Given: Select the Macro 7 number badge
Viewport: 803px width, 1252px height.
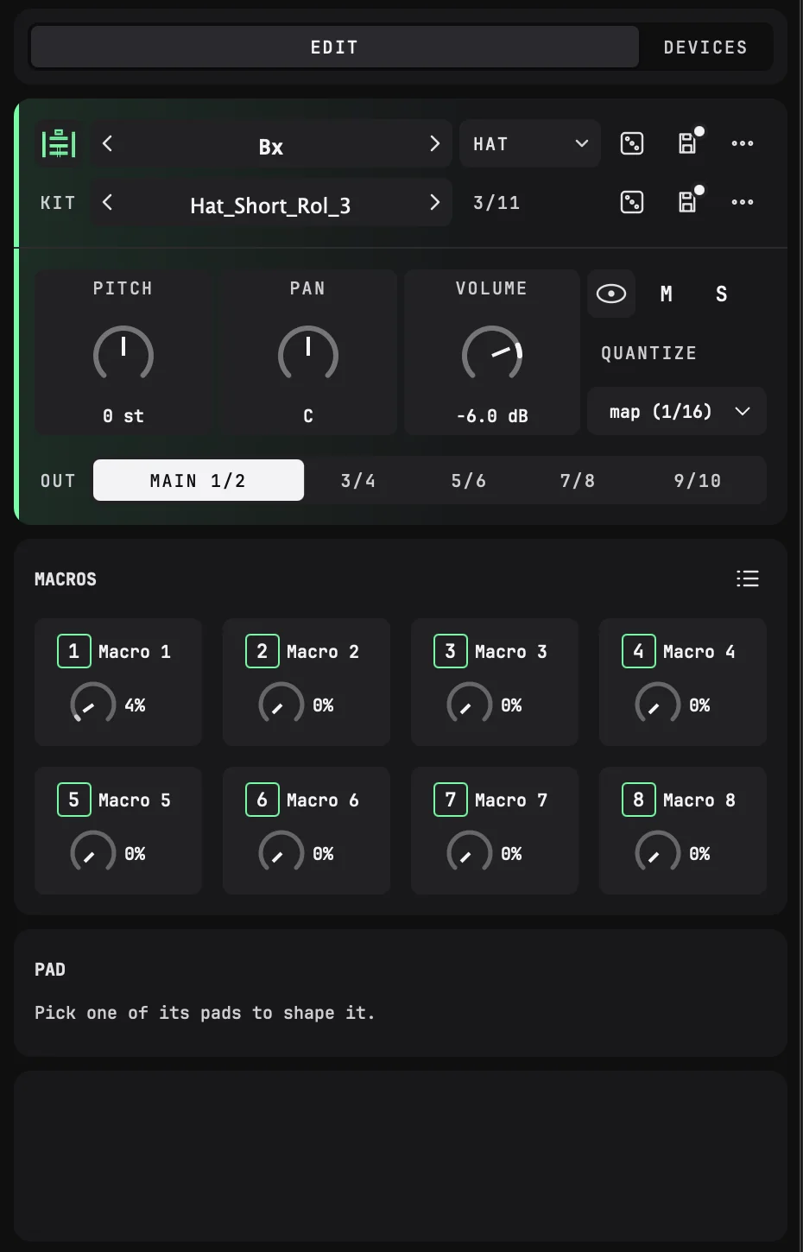Looking at the screenshot, I should pos(451,800).
